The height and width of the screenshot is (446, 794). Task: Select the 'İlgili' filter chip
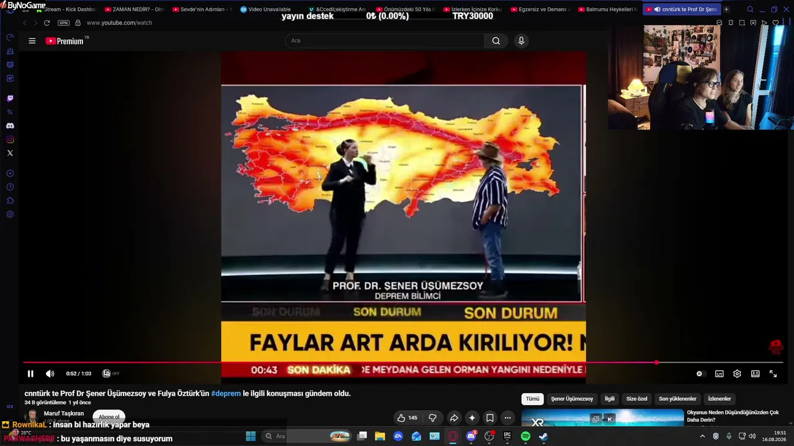click(x=610, y=399)
